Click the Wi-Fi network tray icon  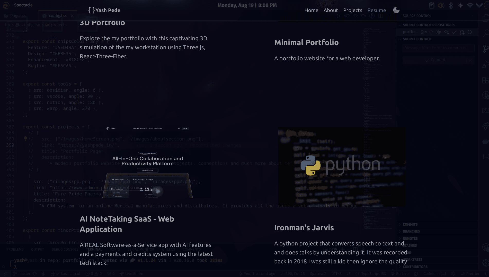tap(470, 5)
